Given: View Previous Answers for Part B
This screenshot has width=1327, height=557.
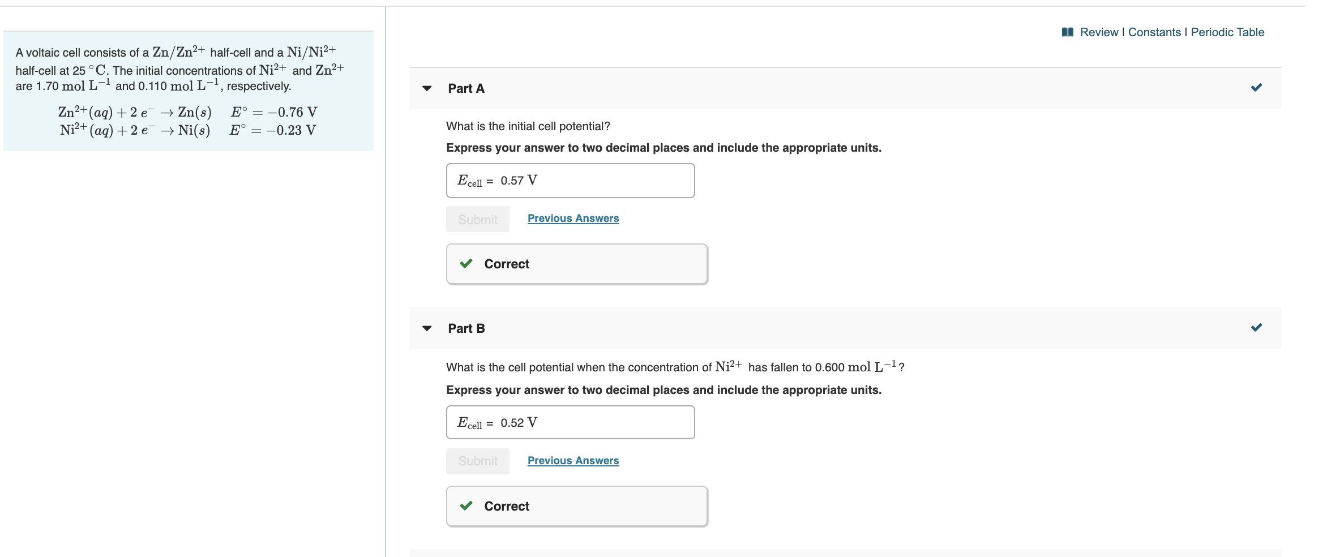Looking at the screenshot, I should coord(573,461).
